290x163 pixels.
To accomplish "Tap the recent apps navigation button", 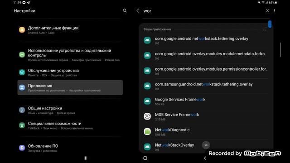I will pyautogui.click(x=85, y=158).
